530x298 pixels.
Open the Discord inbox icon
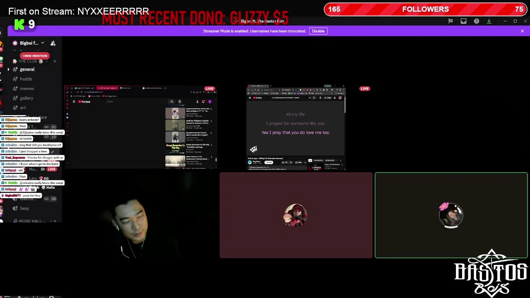click(x=463, y=21)
